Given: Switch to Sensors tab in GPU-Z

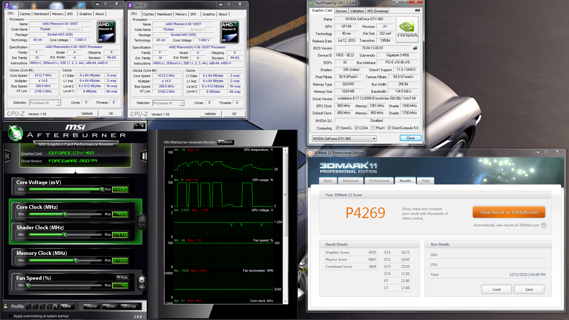Looking at the screenshot, I should [341, 11].
